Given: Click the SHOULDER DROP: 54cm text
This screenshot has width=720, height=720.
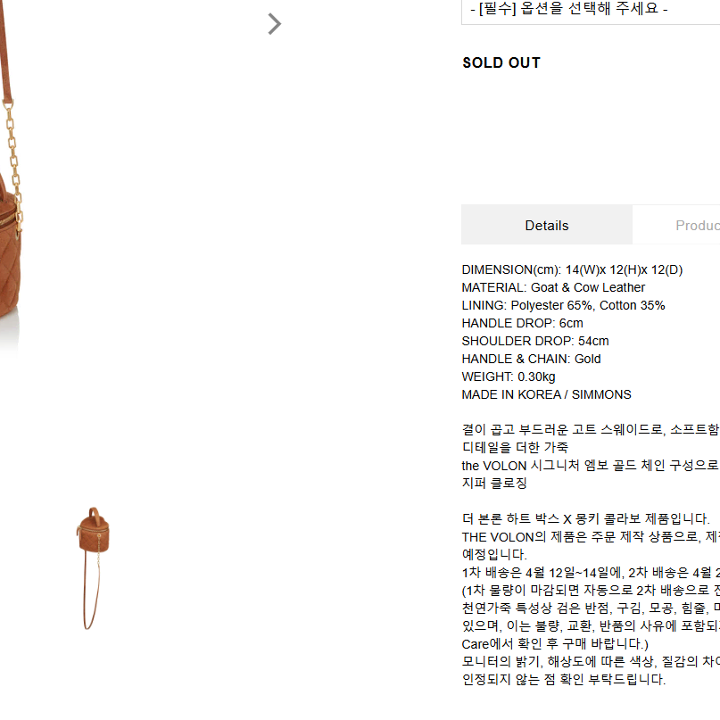Looking at the screenshot, I should (x=535, y=341).
